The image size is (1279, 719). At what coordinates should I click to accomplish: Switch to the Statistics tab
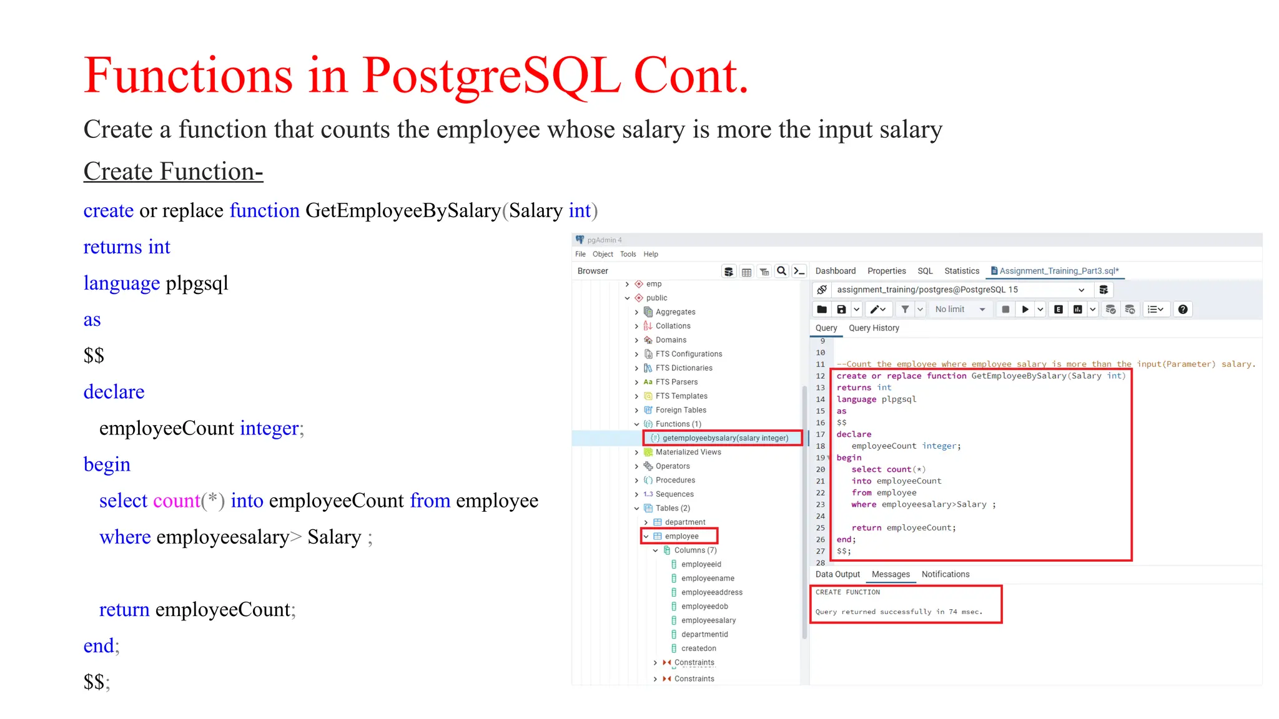pos(962,271)
